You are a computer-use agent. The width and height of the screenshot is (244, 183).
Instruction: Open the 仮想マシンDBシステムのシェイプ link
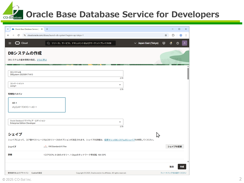(x=120, y=140)
